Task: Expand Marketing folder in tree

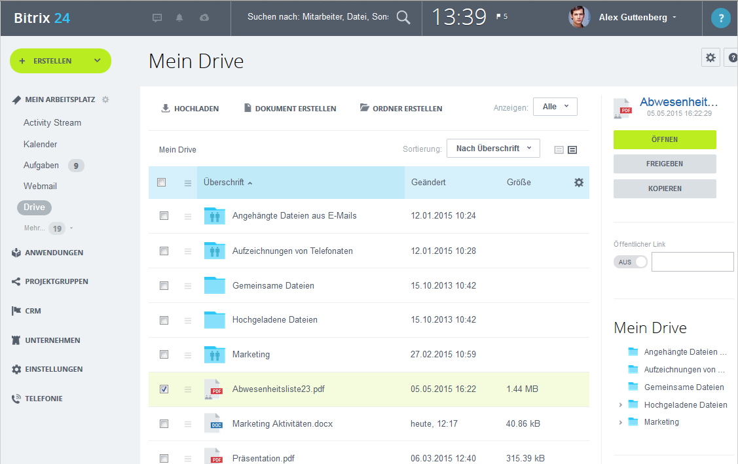Action: coord(620,422)
